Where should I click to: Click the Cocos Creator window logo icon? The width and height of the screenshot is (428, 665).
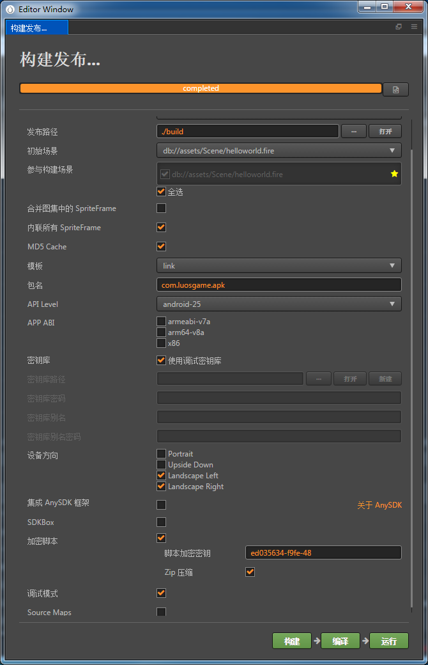10,9
